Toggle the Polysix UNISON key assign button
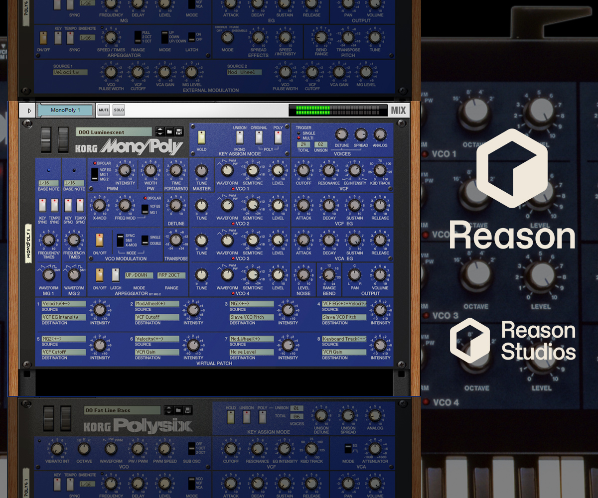Viewport: 598px width, 498px height. pos(246,417)
